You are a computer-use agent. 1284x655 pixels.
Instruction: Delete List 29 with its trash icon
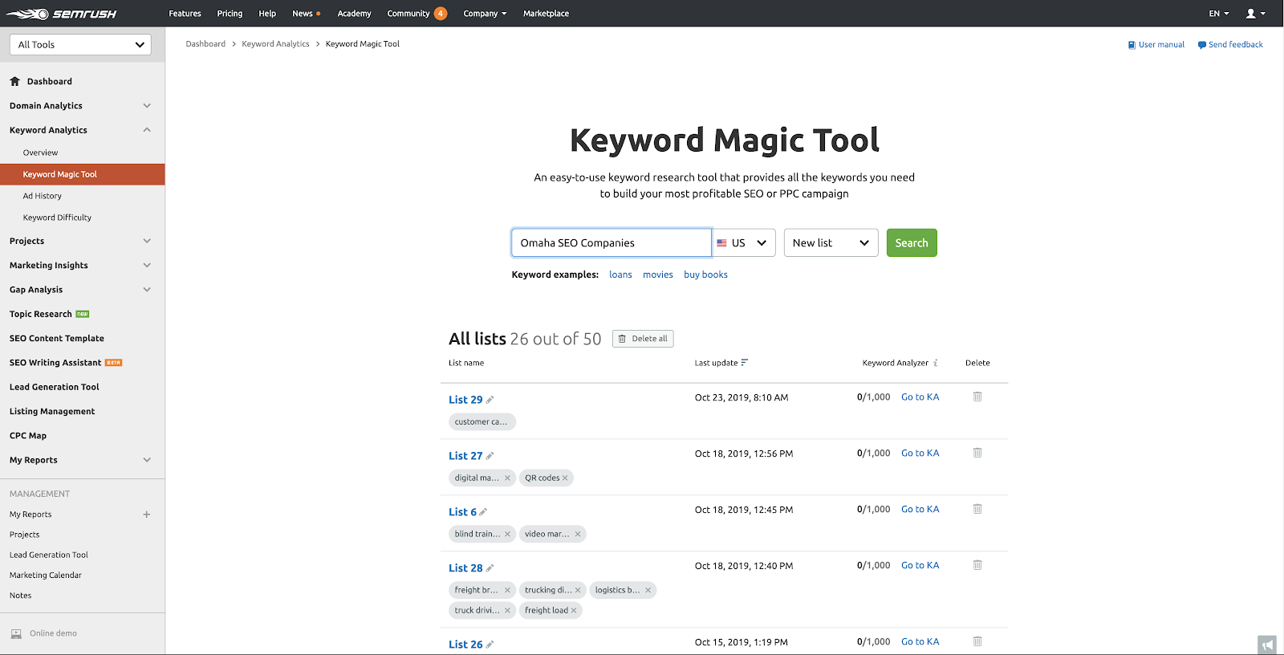(977, 397)
